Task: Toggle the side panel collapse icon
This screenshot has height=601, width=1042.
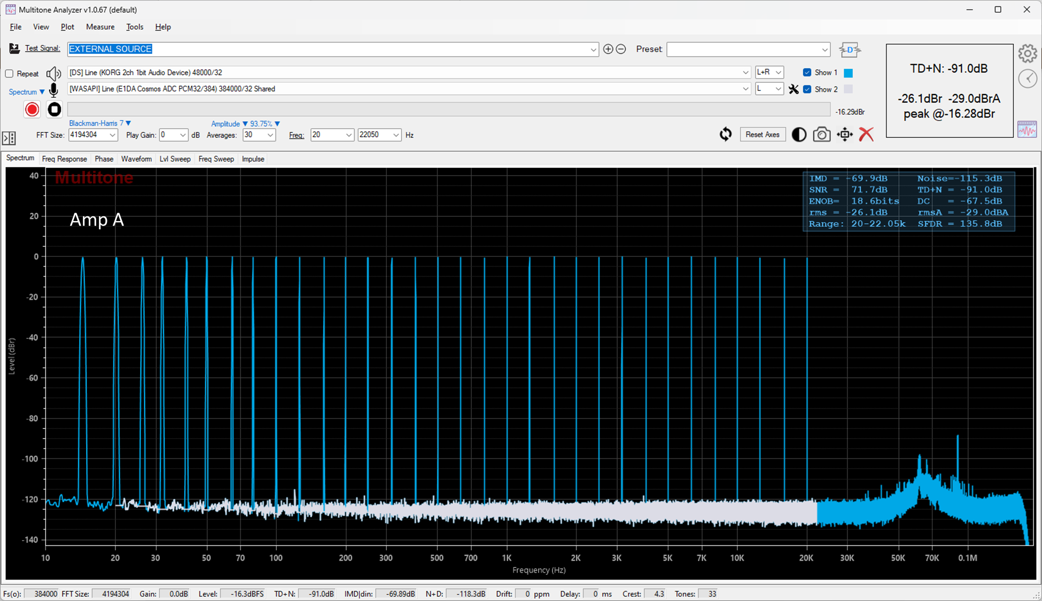Action: 9,138
